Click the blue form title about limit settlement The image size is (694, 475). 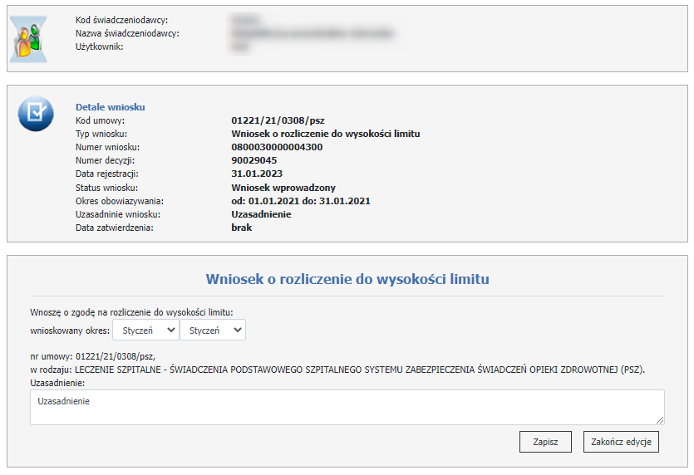[x=347, y=279]
